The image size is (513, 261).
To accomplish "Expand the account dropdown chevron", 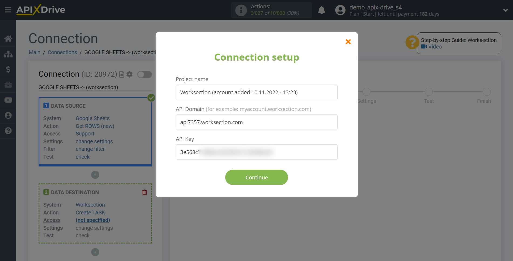I will (x=505, y=10).
